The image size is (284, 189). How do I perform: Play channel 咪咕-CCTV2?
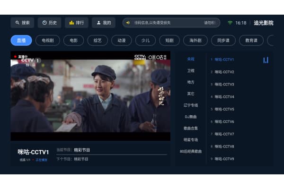[239, 72]
